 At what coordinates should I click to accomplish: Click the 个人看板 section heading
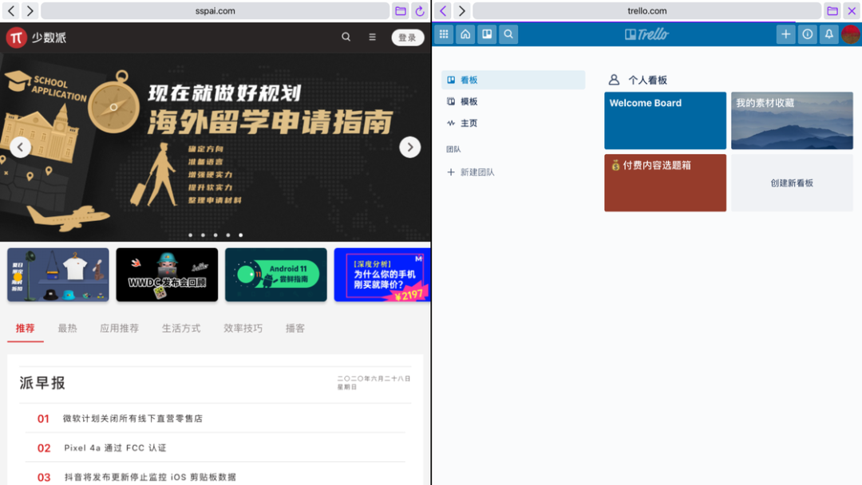(x=647, y=81)
